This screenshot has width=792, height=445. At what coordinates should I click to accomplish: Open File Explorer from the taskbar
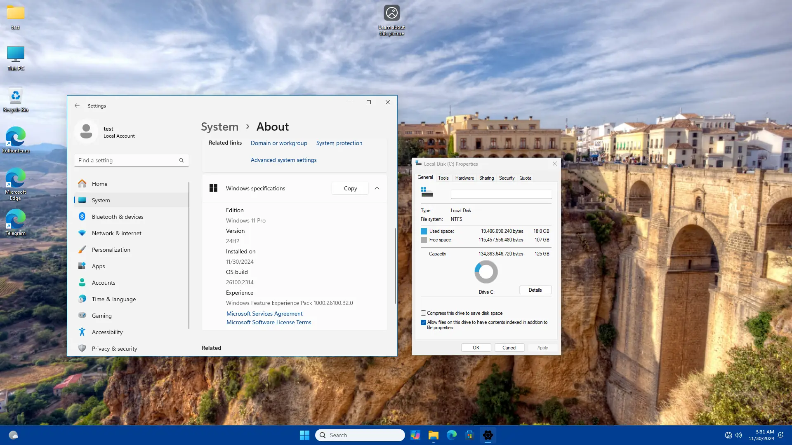433,435
